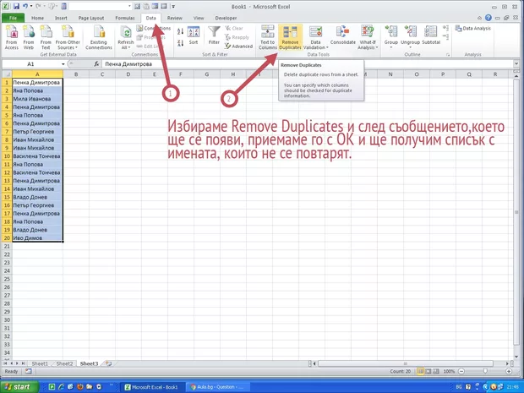Open Text to Columns tool
Image resolution: width=524 pixels, height=393 pixels.
click(267, 36)
